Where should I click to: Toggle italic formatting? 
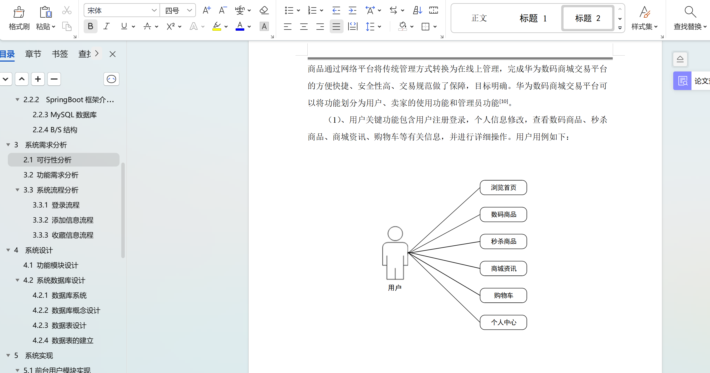107,27
